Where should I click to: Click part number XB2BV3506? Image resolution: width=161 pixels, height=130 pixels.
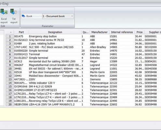click(21, 104)
